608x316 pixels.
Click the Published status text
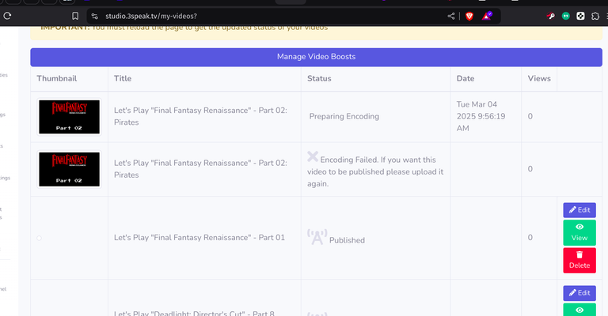[x=347, y=240]
